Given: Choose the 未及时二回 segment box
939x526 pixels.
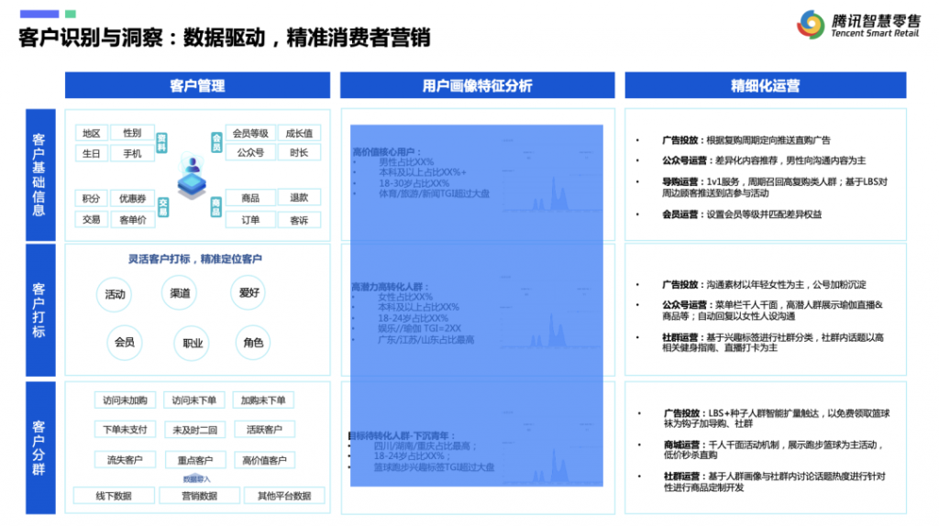Looking at the screenshot, I should (x=194, y=430).
